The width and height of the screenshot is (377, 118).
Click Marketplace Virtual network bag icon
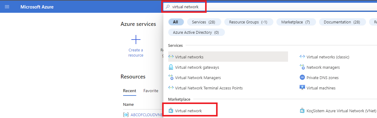click(x=171, y=111)
